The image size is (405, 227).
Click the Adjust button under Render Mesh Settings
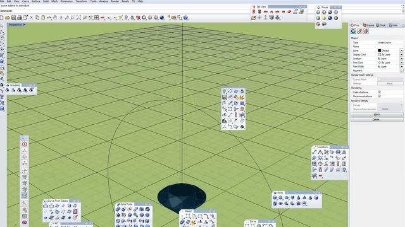390,84
